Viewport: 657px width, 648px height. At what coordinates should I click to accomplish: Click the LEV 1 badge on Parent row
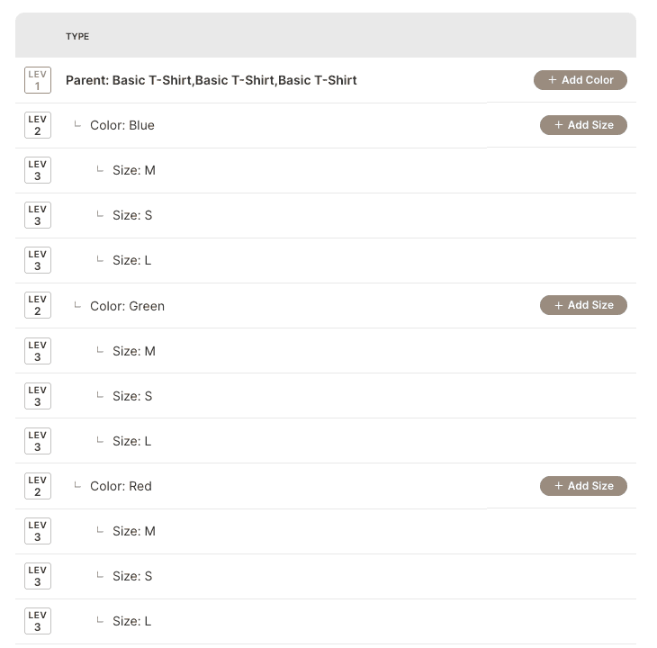pyautogui.click(x=38, y=80)
